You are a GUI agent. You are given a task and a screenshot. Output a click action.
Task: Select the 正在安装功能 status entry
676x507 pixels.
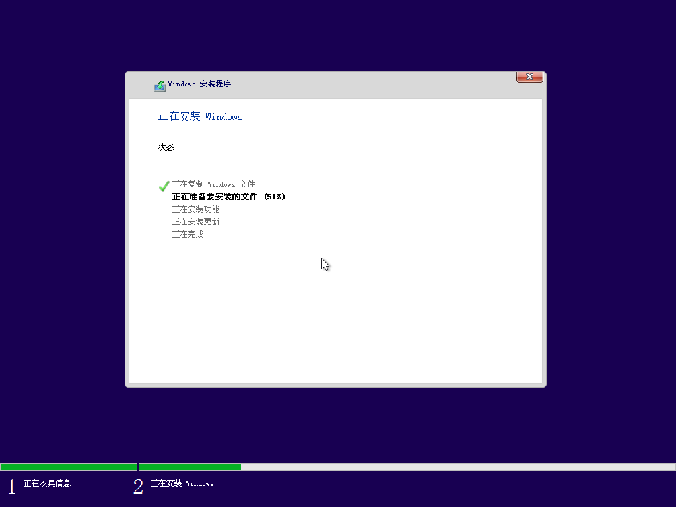196,209
